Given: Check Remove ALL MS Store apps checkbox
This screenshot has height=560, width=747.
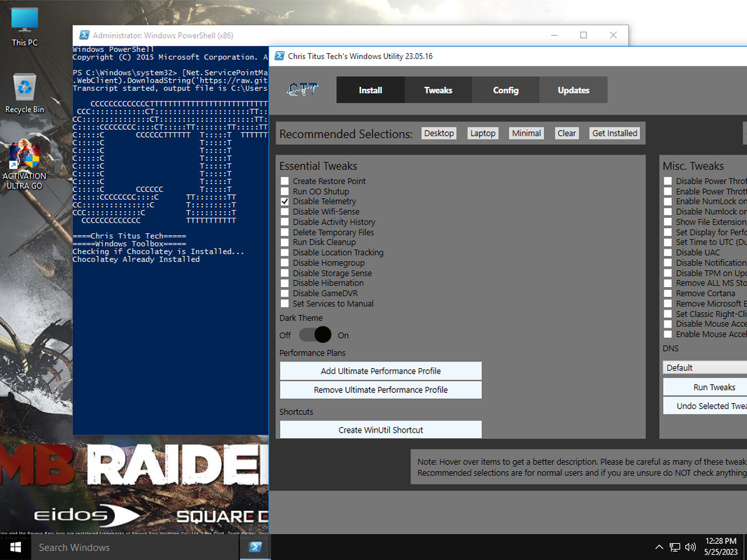Looking at the screenshot, I should (x=668, y=283).
